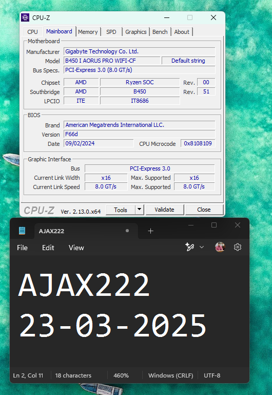Click the chipset Rev. 00 value
This screenshot has width=272, height=395.
tap(206, 82)
